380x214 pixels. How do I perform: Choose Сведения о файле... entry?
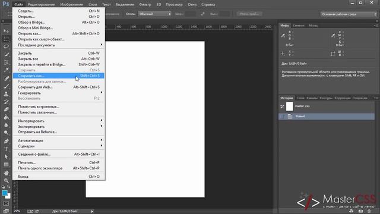59,154
